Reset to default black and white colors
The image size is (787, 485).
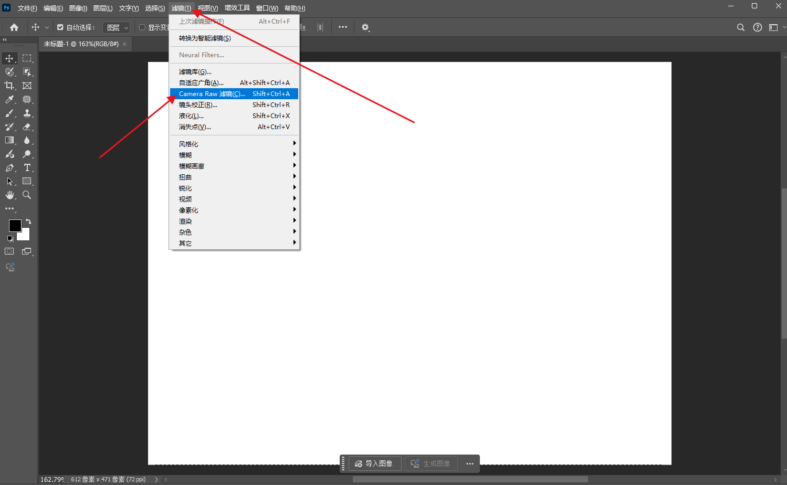[10, 238]
